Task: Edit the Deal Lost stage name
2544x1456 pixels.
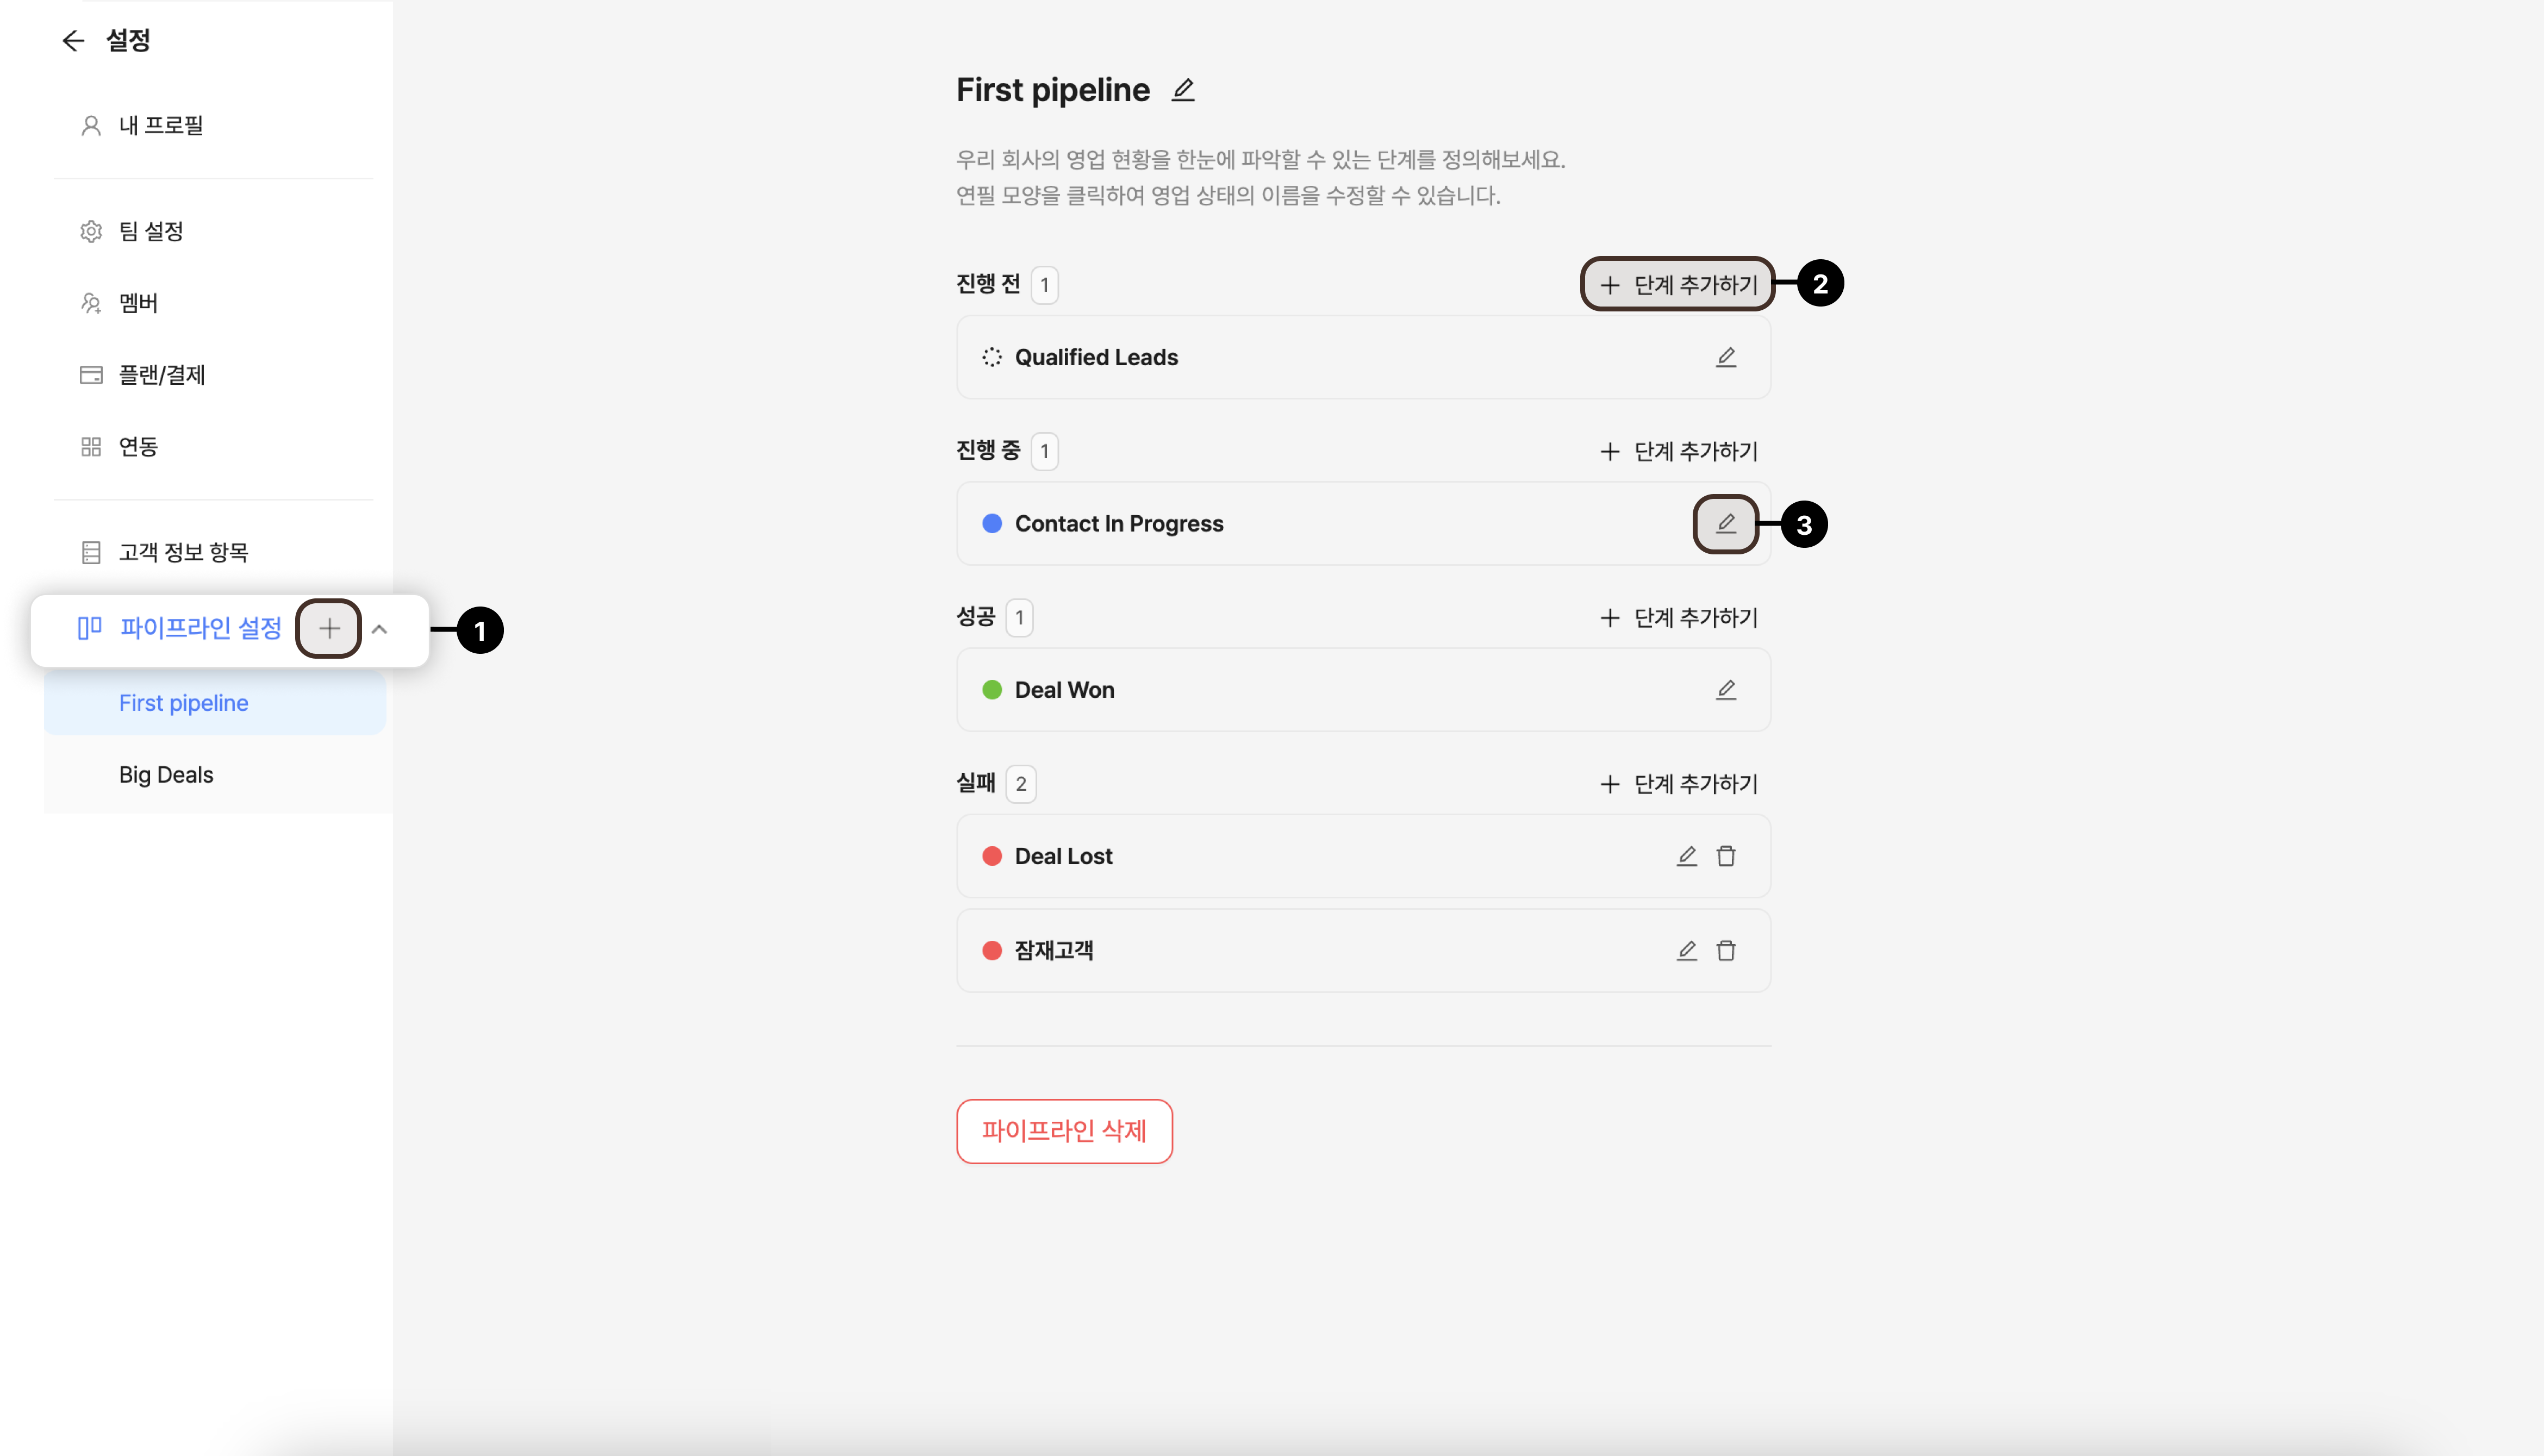Action: (x=1686, y=856)
